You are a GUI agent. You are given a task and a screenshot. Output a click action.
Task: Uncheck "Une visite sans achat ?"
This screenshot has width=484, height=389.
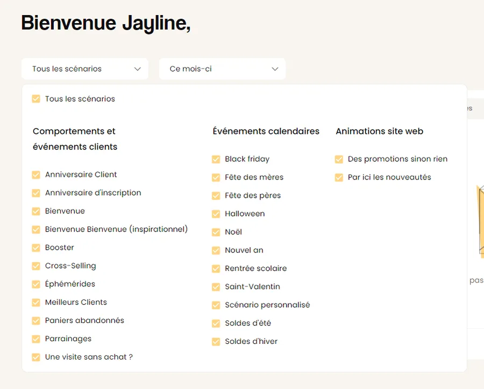(36, 357)
